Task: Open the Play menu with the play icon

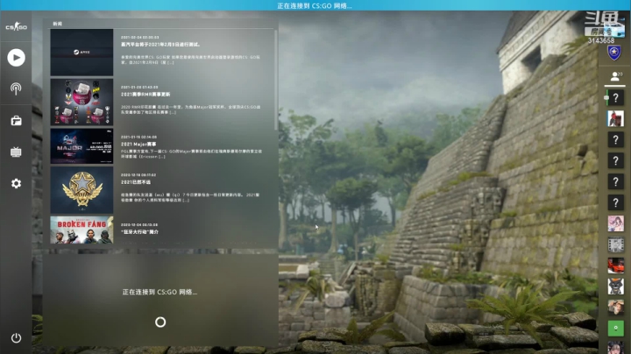Action: pyautogui.click(x=16, y=58)
